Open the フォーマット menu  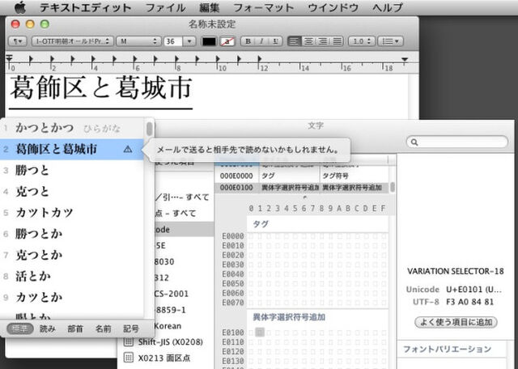pos(265,7)
